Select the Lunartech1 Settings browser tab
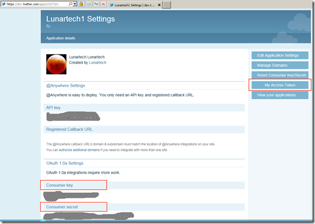Image resolution: width=315 pixels, height=224 pixels. coord(135,5)
